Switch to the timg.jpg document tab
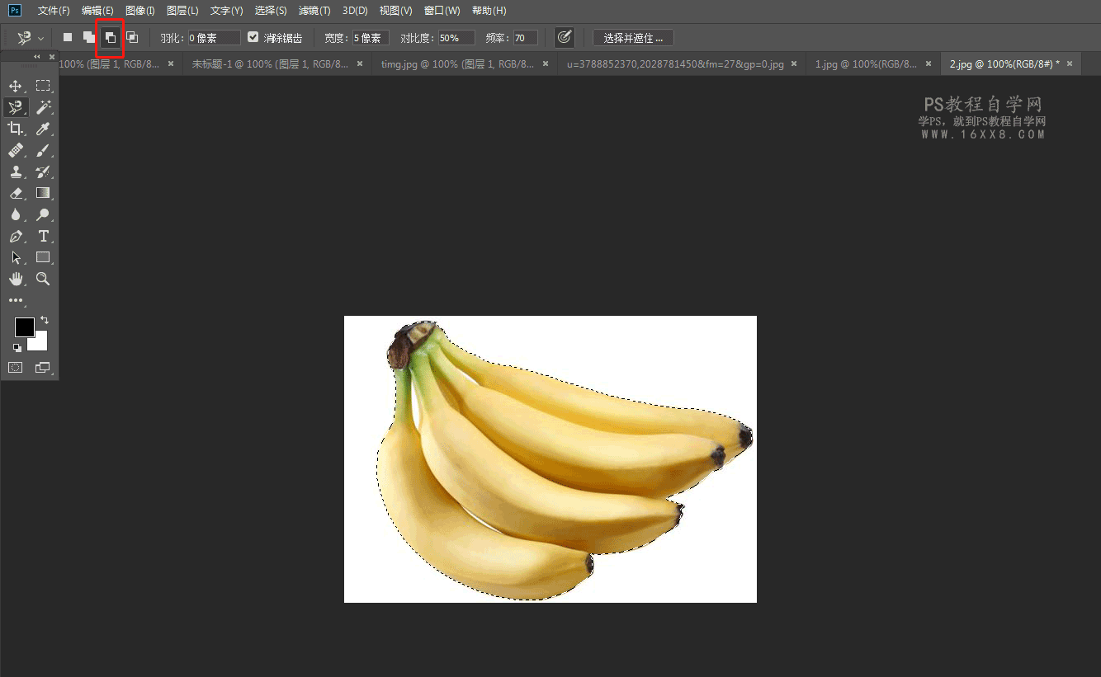Screen dimensions: 1101x677 click(x=465, y=63)
